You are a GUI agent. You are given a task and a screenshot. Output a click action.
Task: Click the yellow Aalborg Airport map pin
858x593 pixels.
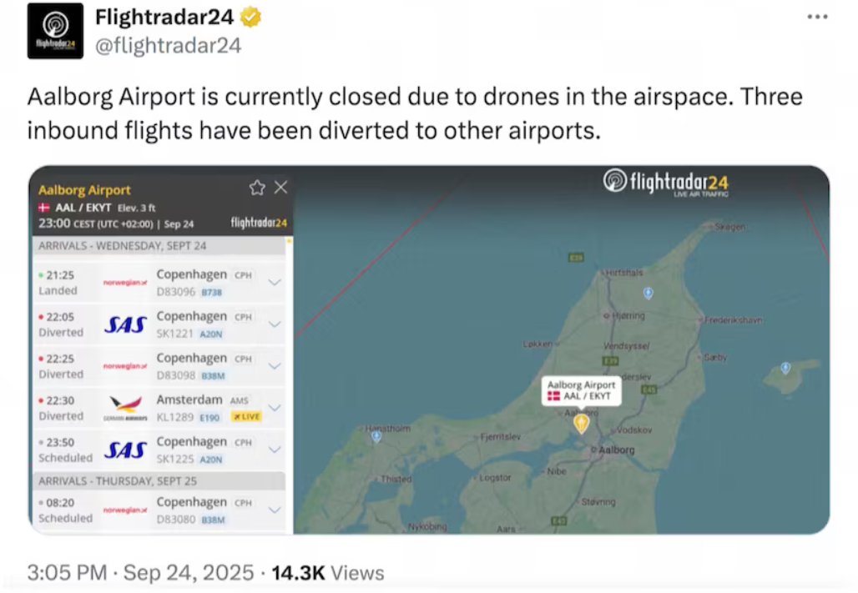tap(582, 424)
